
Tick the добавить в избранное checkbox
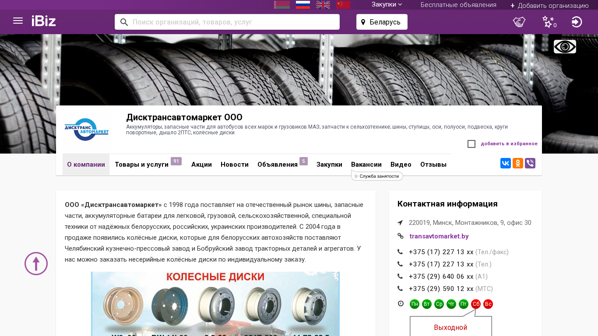471,144
